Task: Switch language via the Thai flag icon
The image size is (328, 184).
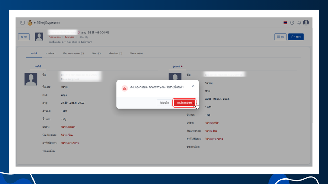Action: (x=285, y=22)
